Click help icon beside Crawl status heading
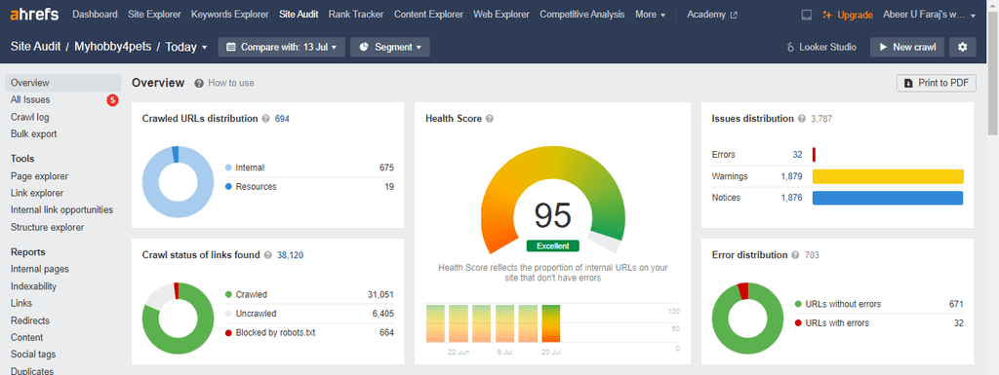 [267, 255]
